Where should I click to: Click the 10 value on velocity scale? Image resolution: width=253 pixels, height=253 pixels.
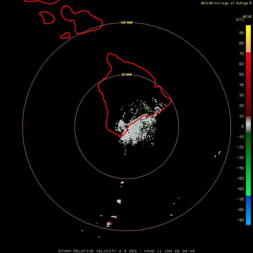pos(241,116)
